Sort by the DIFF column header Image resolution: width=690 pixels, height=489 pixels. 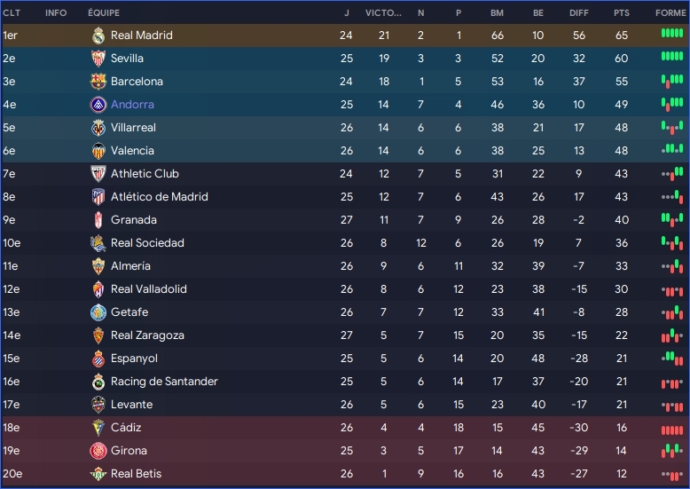[x=579, y=13]
